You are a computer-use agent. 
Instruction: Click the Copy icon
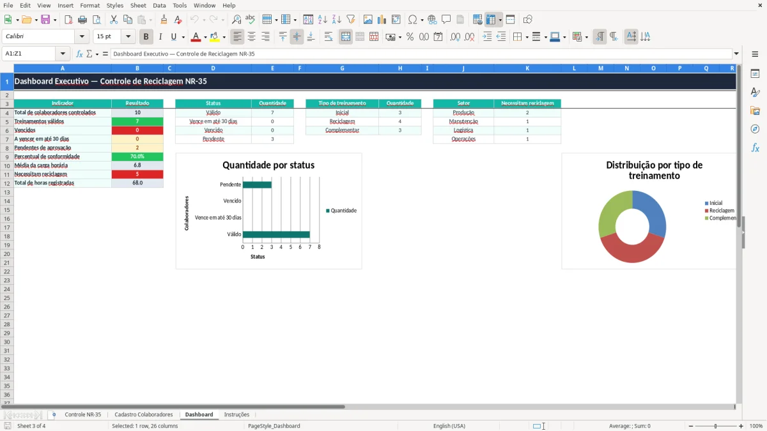click(x=128, y=20)
